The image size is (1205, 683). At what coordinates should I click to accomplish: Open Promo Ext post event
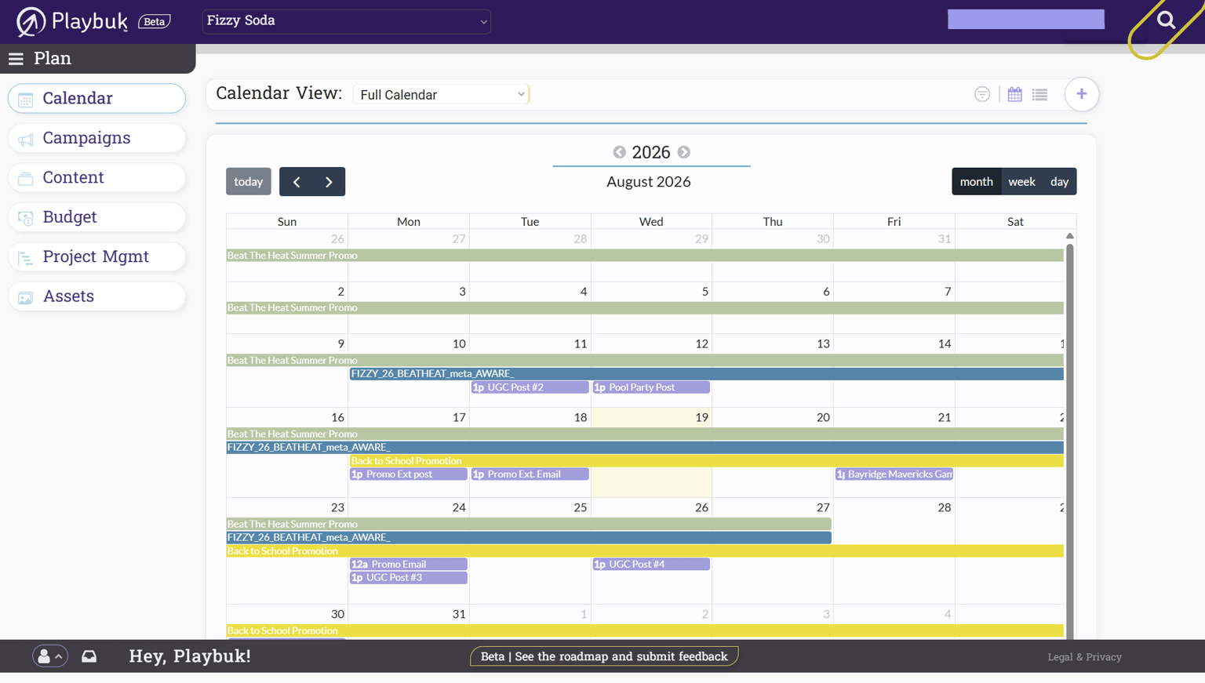(x=408, y=474)
